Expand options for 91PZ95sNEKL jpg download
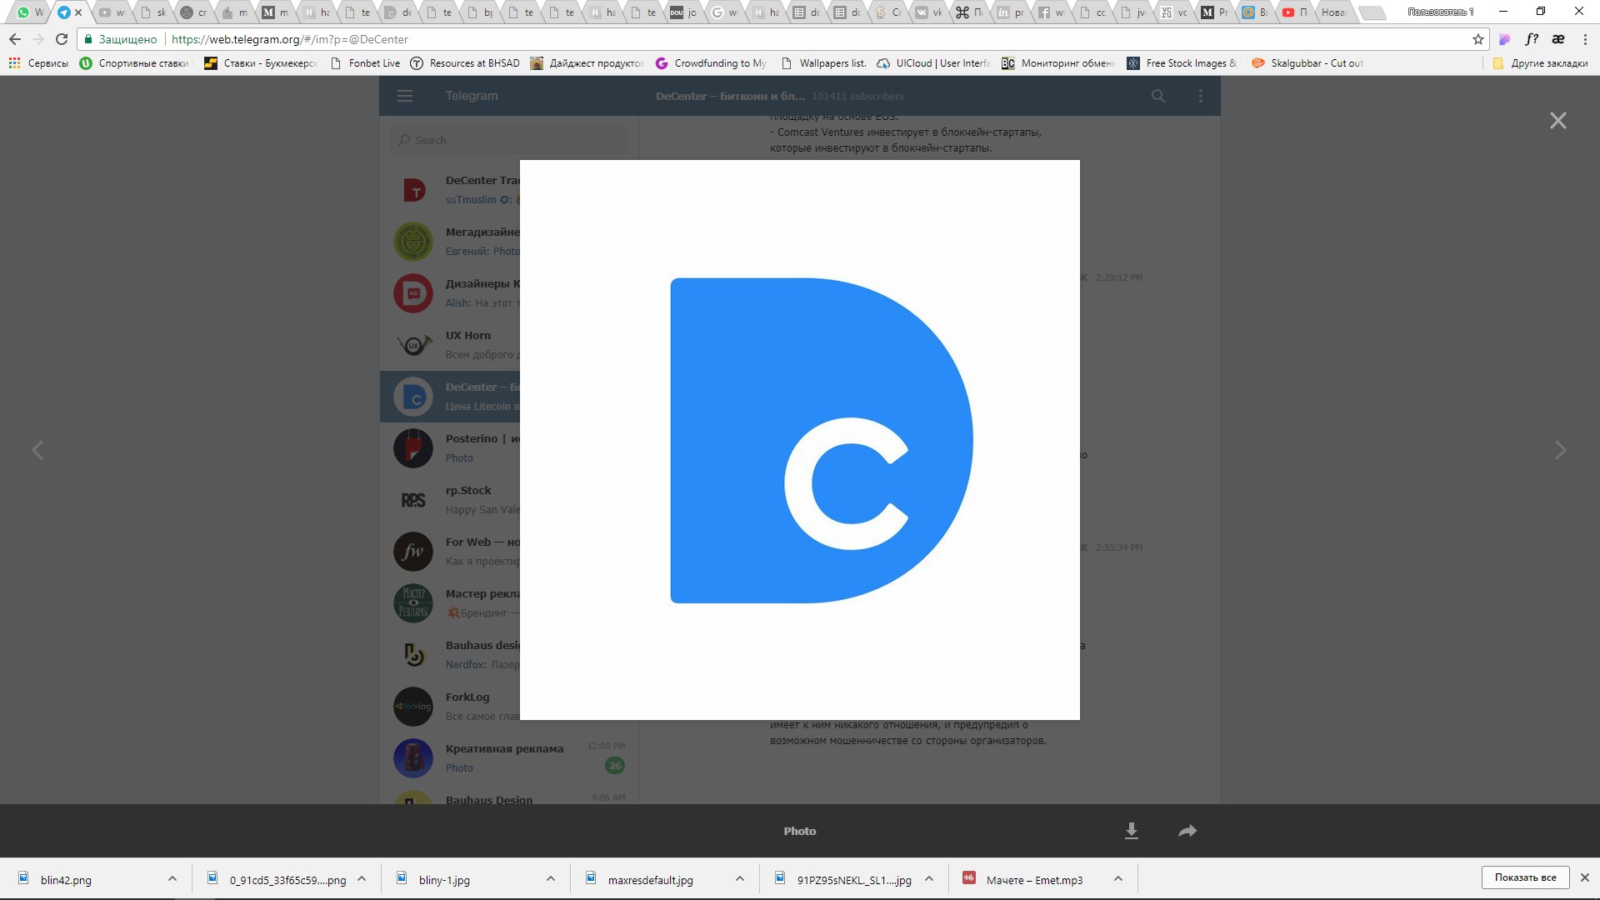Image resolution: width=1600 pixels, height=900 pixels. click(929, 878)
